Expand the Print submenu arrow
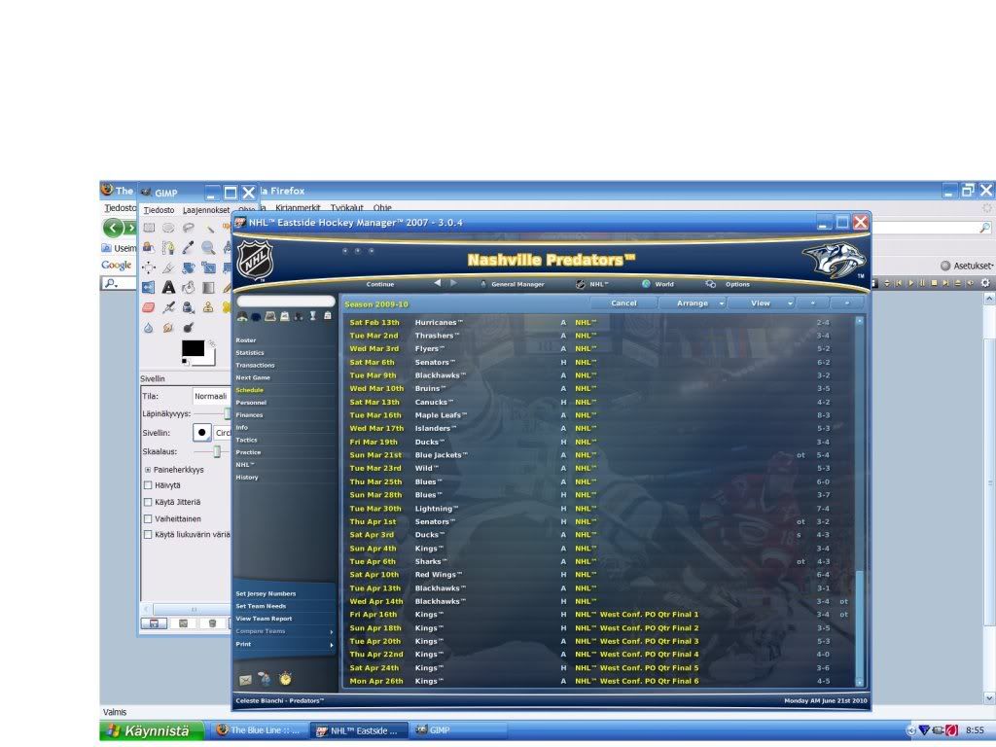Viewport: 996px width, 747px height. click(x=331, y=645)
